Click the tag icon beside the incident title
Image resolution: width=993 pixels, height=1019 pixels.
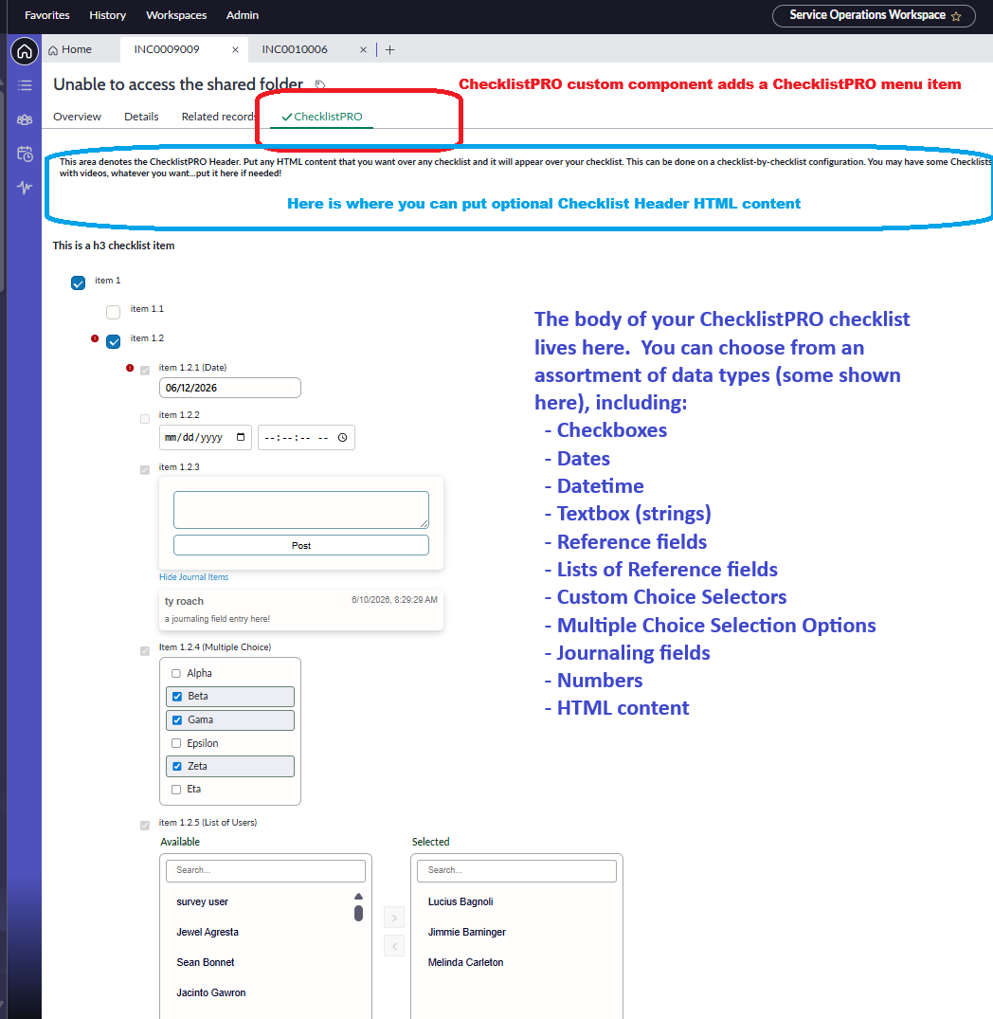click(319, 84)
